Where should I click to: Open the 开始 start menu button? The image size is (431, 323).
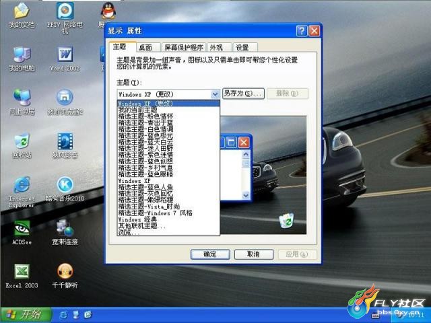point(26,315)
